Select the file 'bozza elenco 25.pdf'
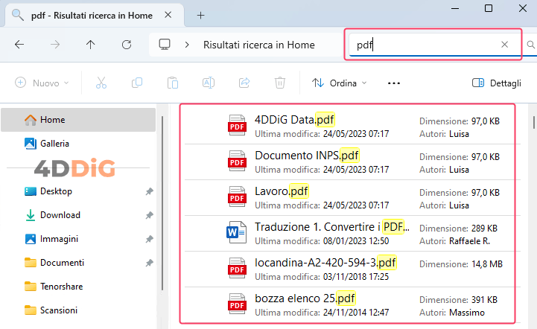 (x=352, y=305)
